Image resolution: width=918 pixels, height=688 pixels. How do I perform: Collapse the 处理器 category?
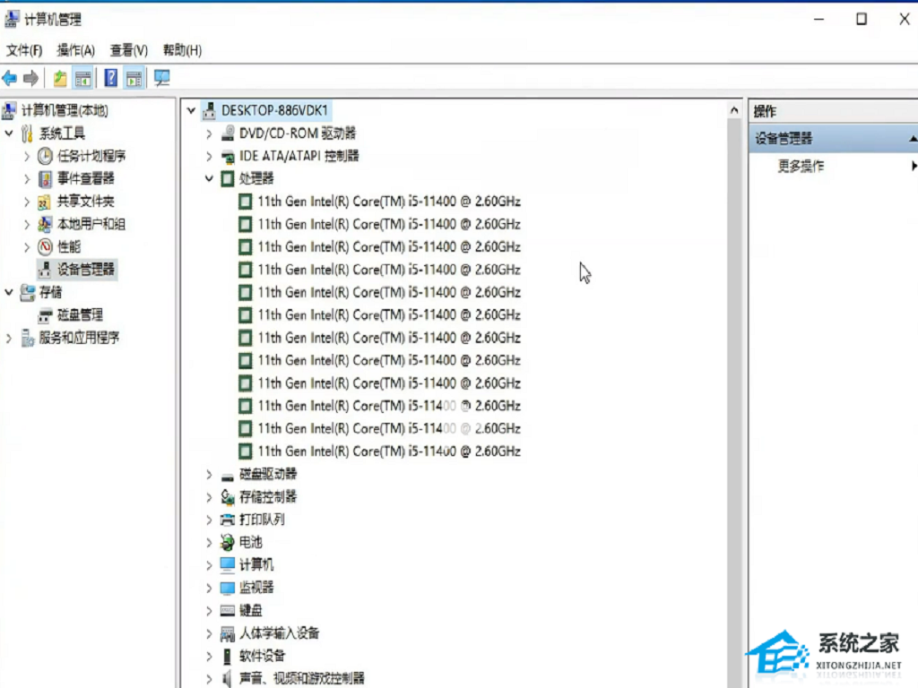pyautogui.click(x=209, y=179)
